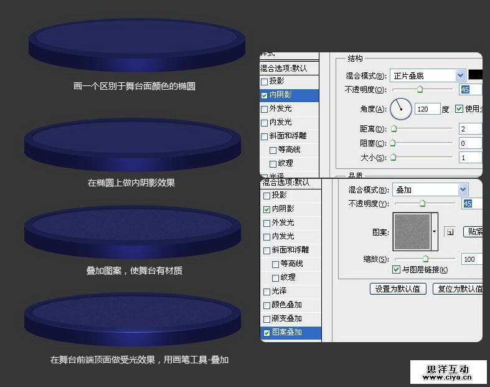Enable 光泽 checkbox in the Pattern Overlay panel list
490x387 pixels.
click(266, 292)
